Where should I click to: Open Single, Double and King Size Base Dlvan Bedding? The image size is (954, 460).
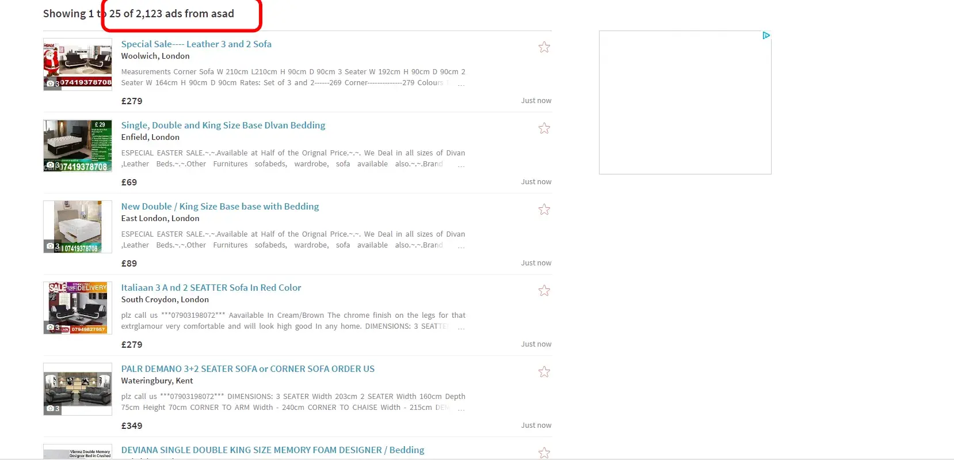[223, 126]
